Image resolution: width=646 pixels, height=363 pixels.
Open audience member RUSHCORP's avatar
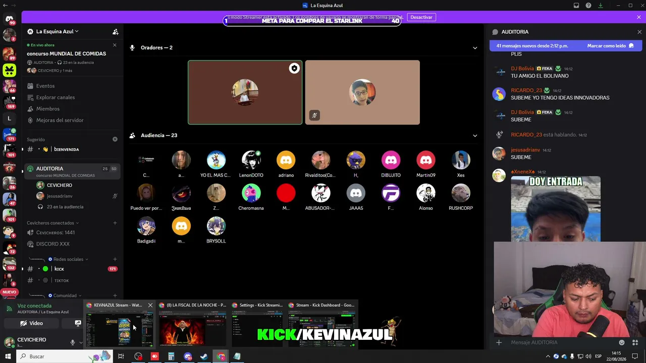pyautogui.click(x=461, y=193)
